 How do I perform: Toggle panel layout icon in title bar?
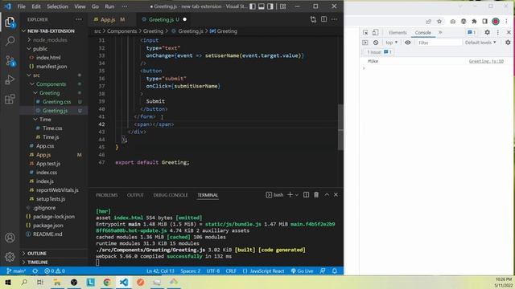point(261,6)
